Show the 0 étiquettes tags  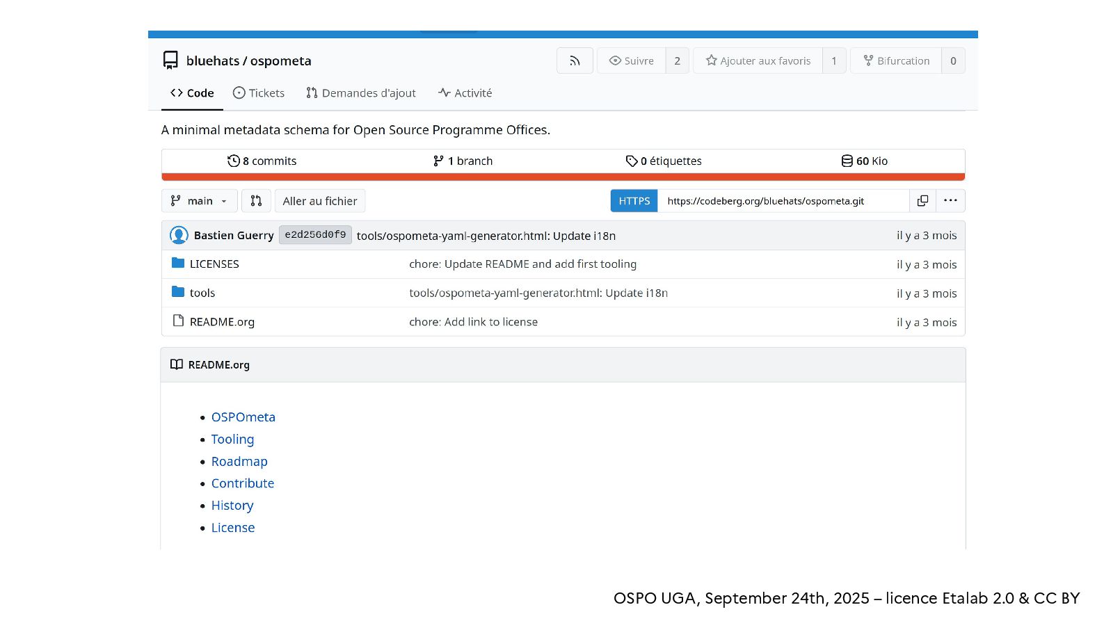tap(664, 161)
